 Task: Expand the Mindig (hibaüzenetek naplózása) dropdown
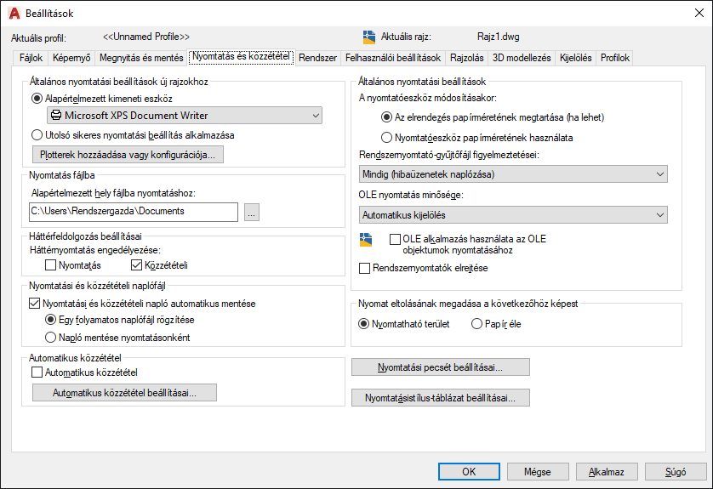coord(513,174)
